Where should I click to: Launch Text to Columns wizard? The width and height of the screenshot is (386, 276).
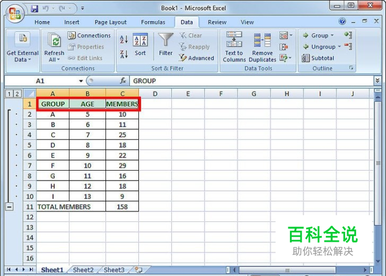pos(234,47)
